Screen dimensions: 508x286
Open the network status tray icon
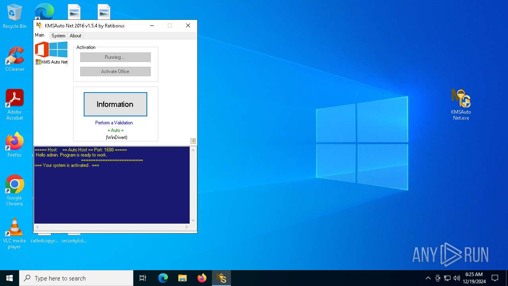pyautogui.click(x=447, y=278)
